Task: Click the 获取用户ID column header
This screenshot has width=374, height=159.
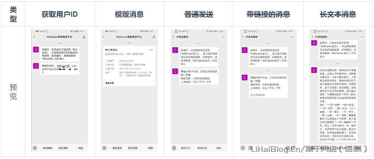Action: (x=59, y=14)
